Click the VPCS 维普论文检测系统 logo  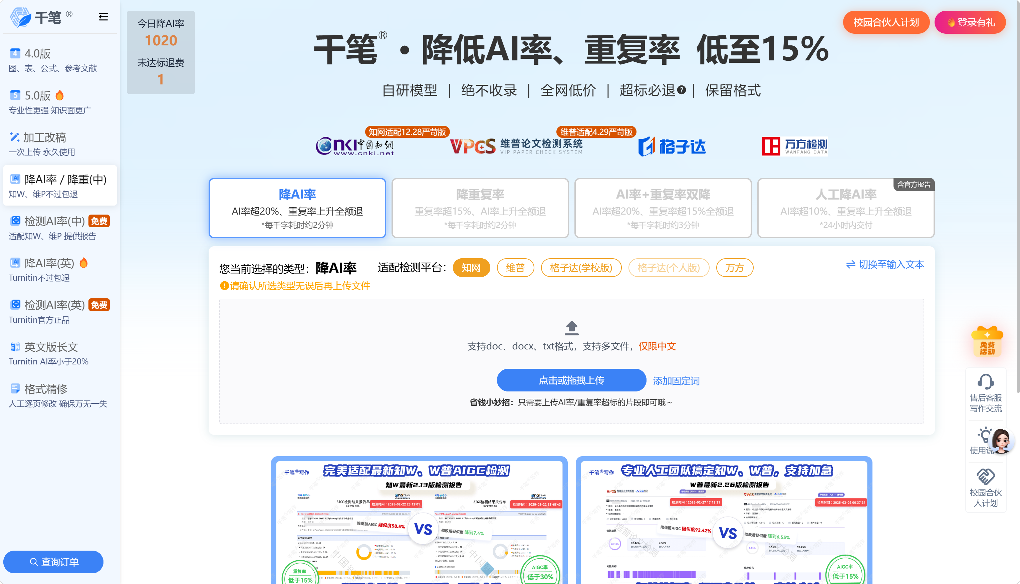point(516,147)
